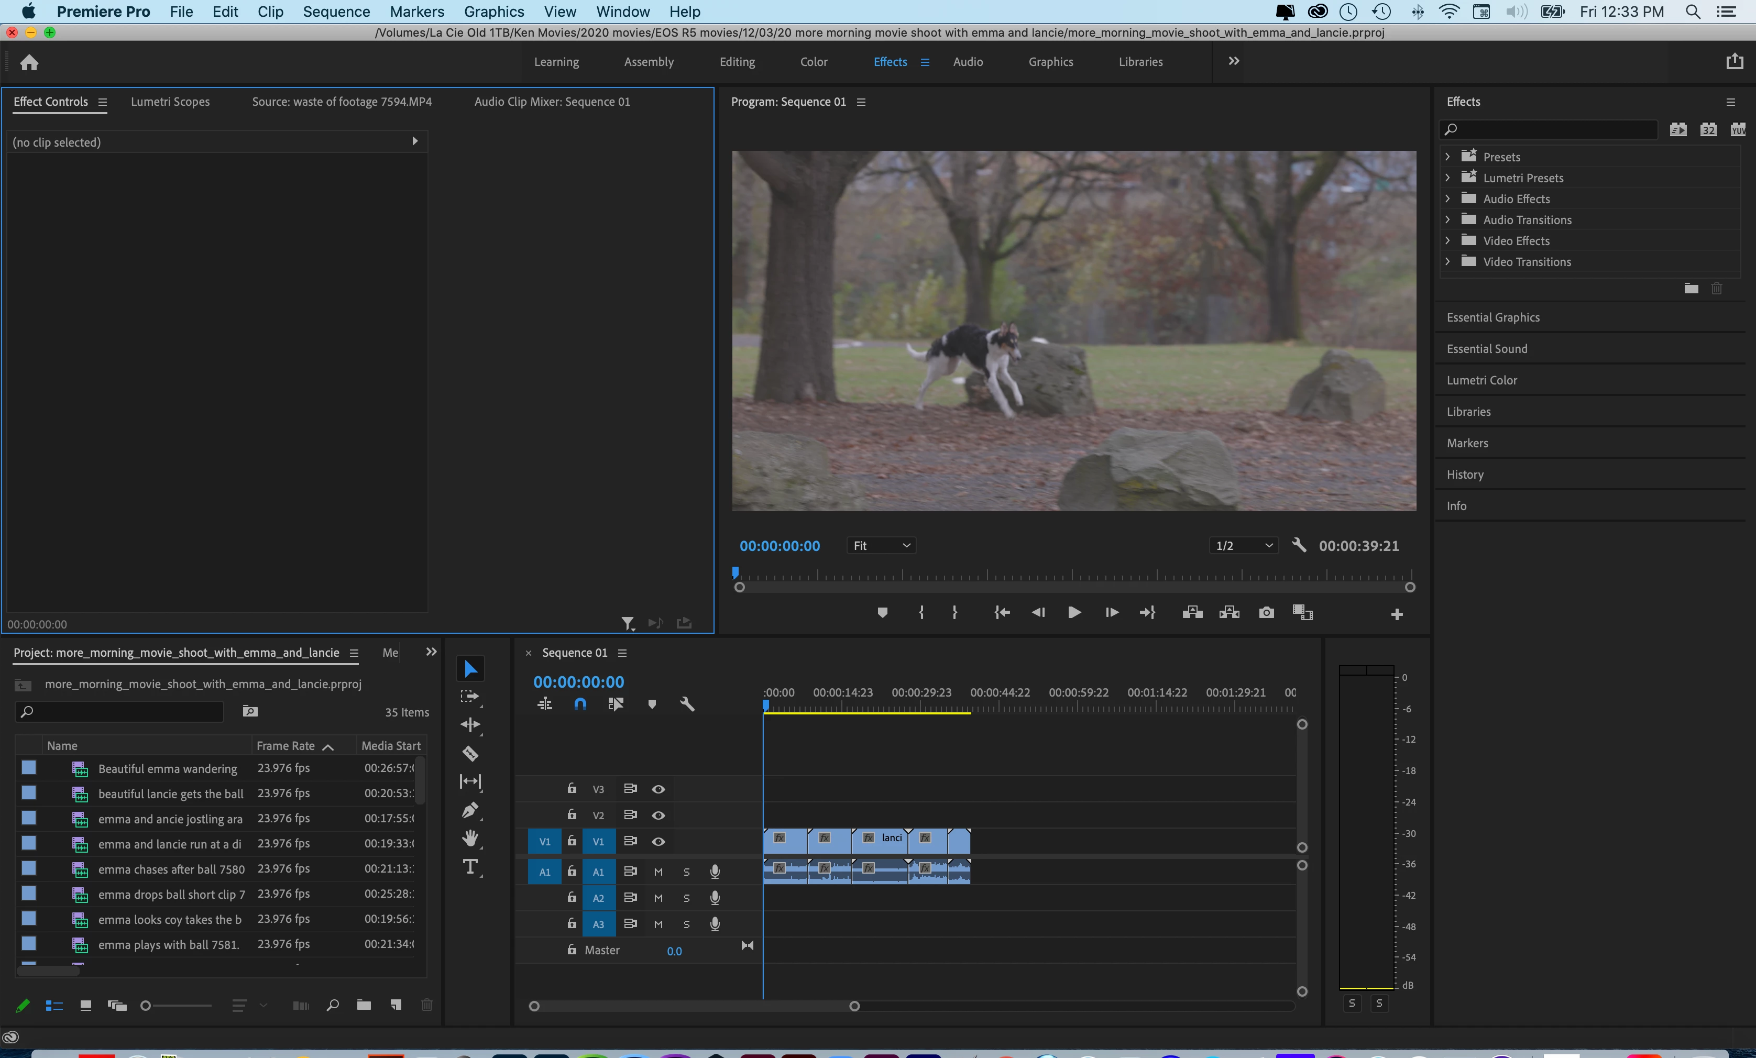Open timeline display settings wrench
The height and width of the screenshot is (1058, 1756).
(687, 704)
